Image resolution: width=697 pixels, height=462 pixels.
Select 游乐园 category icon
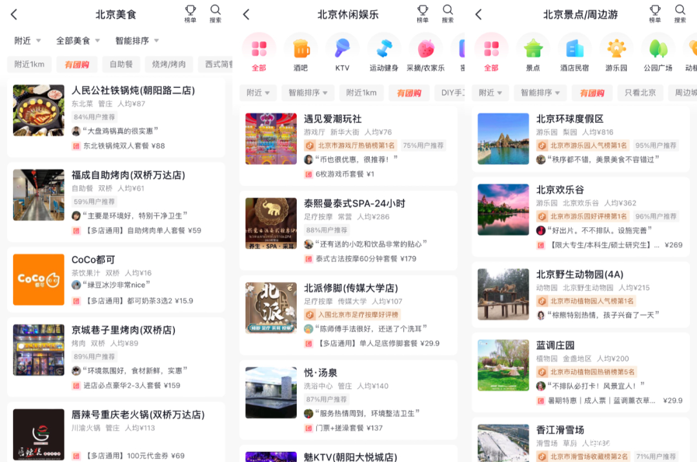click(x=616, y=48)
